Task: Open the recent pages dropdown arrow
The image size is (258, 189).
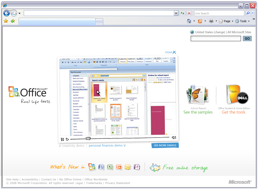Action: pos(19,13)
